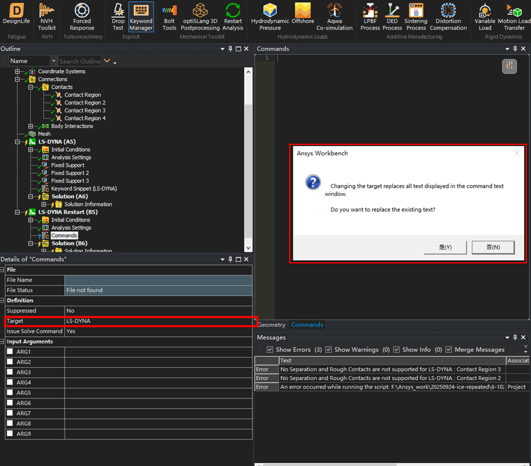The height and width of the screenshot is (466, 531).
Task: Collapse the LS-DYNA (A5) tree node
Action: coord(17,142)
